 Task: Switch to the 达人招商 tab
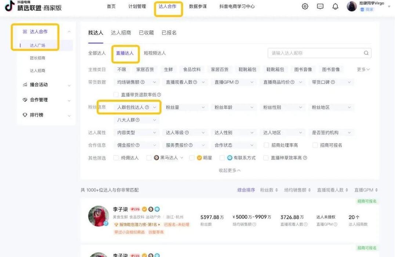click(x=121, y=33)
